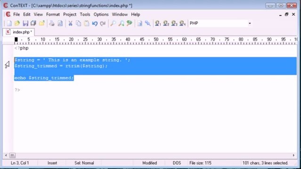Click the Replace text icon
This screenshot has height=169, width=301.
point(130,23)
